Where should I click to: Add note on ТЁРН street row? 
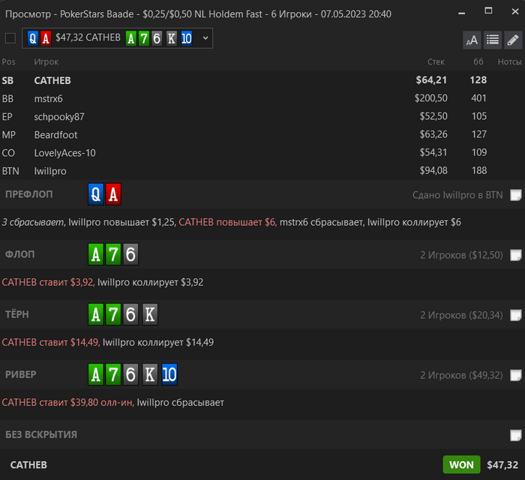pyautogui.click(x=516, y=315)
